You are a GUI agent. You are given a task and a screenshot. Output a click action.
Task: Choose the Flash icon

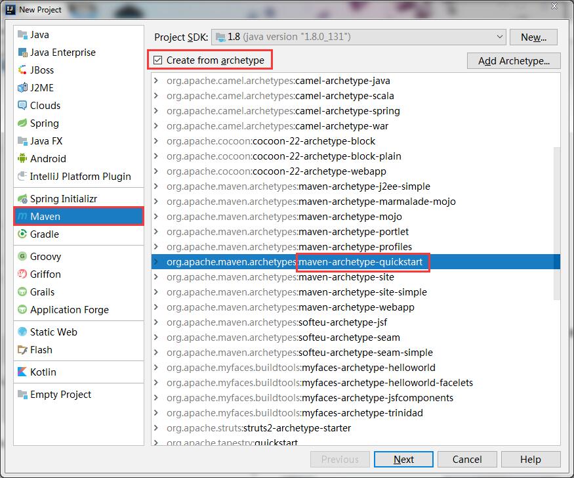[x=22, y=350]
